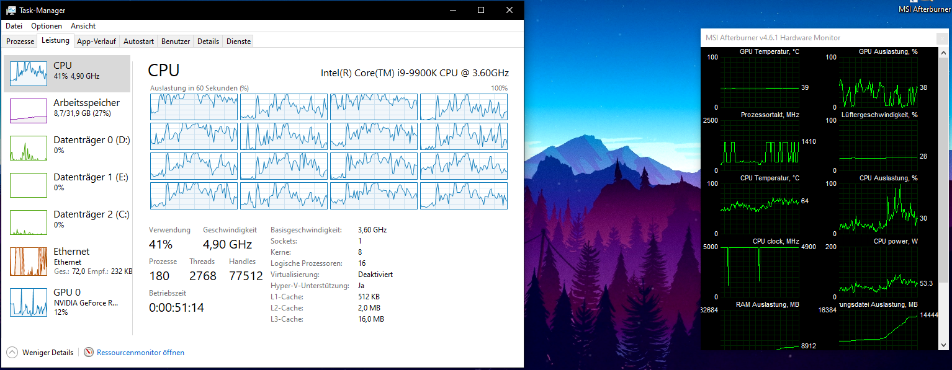Click the L2-Cache value 2,0 MB
952x370 pixels.
coord(369,308)
